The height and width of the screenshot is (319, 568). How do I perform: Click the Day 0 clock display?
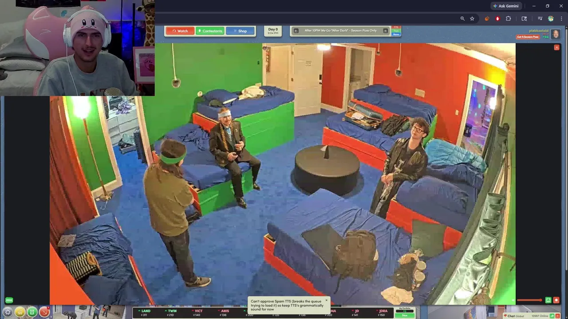click(273, 31)
